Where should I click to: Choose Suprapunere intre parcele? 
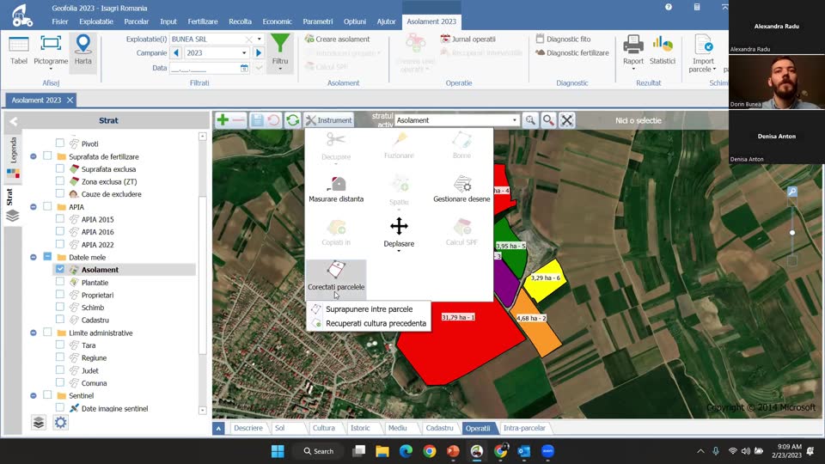[x=369, y=308]
